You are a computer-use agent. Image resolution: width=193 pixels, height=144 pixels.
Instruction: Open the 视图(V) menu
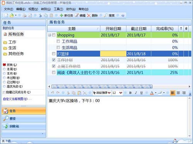coord(33,9)
